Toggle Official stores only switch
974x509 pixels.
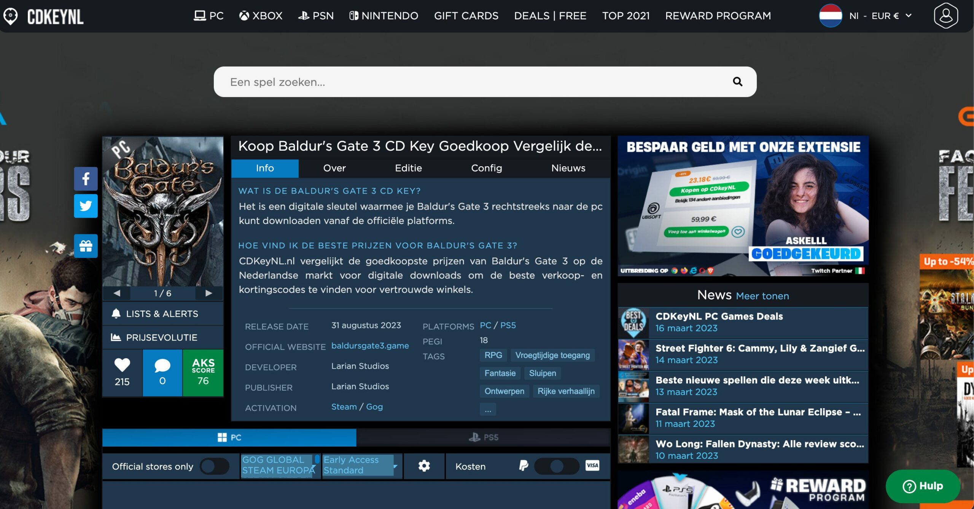pyautogui.click(x=214, y=466)
